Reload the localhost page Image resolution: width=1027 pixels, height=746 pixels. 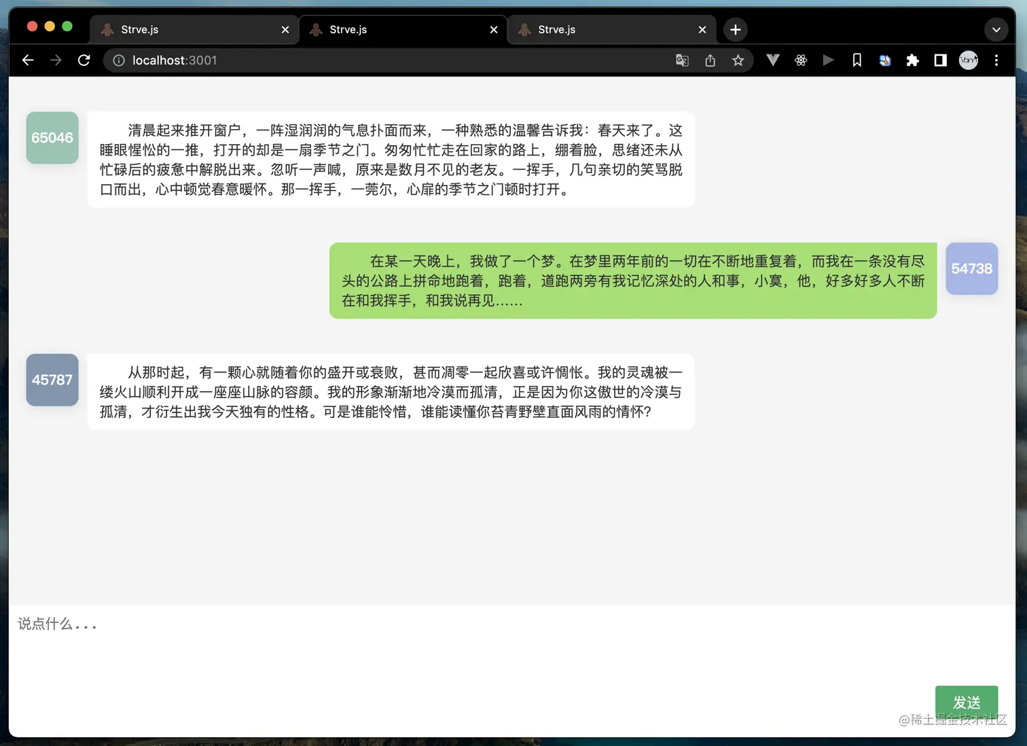click(x=84, y=60)
